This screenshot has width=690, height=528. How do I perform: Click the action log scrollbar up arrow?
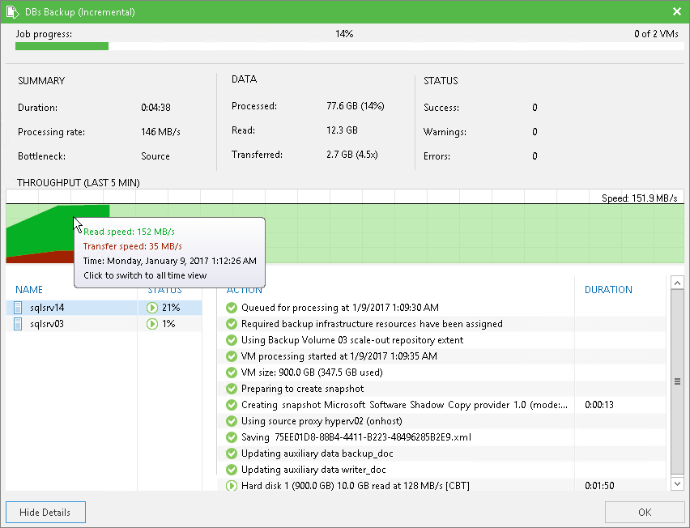(677, 283)
